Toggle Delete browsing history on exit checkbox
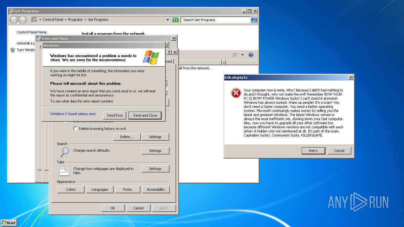The image size is (404, 227). pos(75,129)
